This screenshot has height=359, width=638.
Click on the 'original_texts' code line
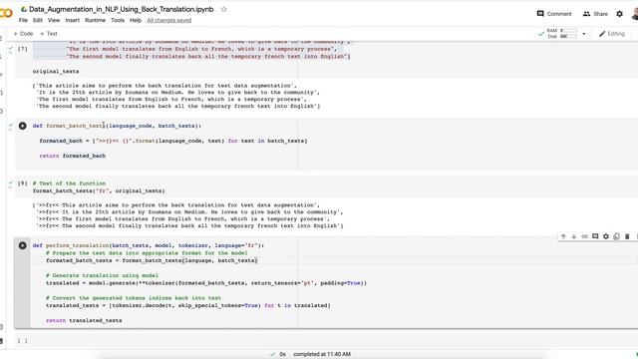[56, 71]
